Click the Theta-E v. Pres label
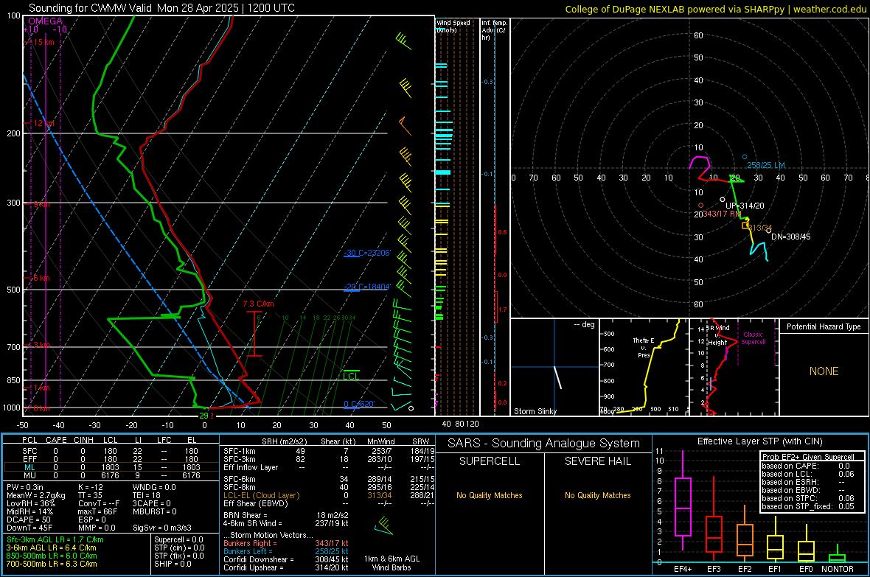The height and width of the screenshot is (577, 870). point(643,347)
